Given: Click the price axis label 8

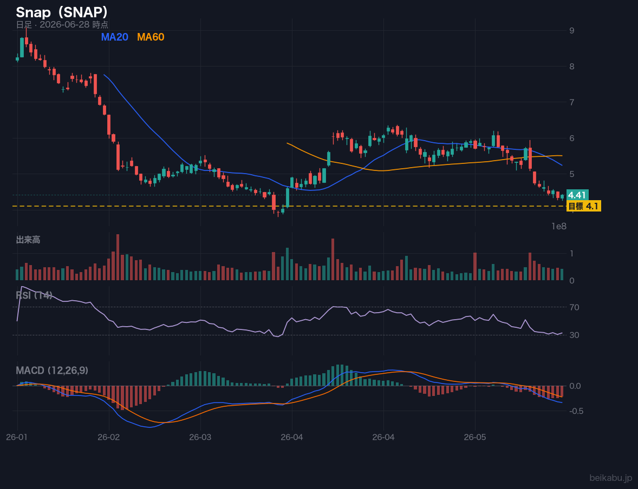Looking at the screenshot, I should [572, 66].
